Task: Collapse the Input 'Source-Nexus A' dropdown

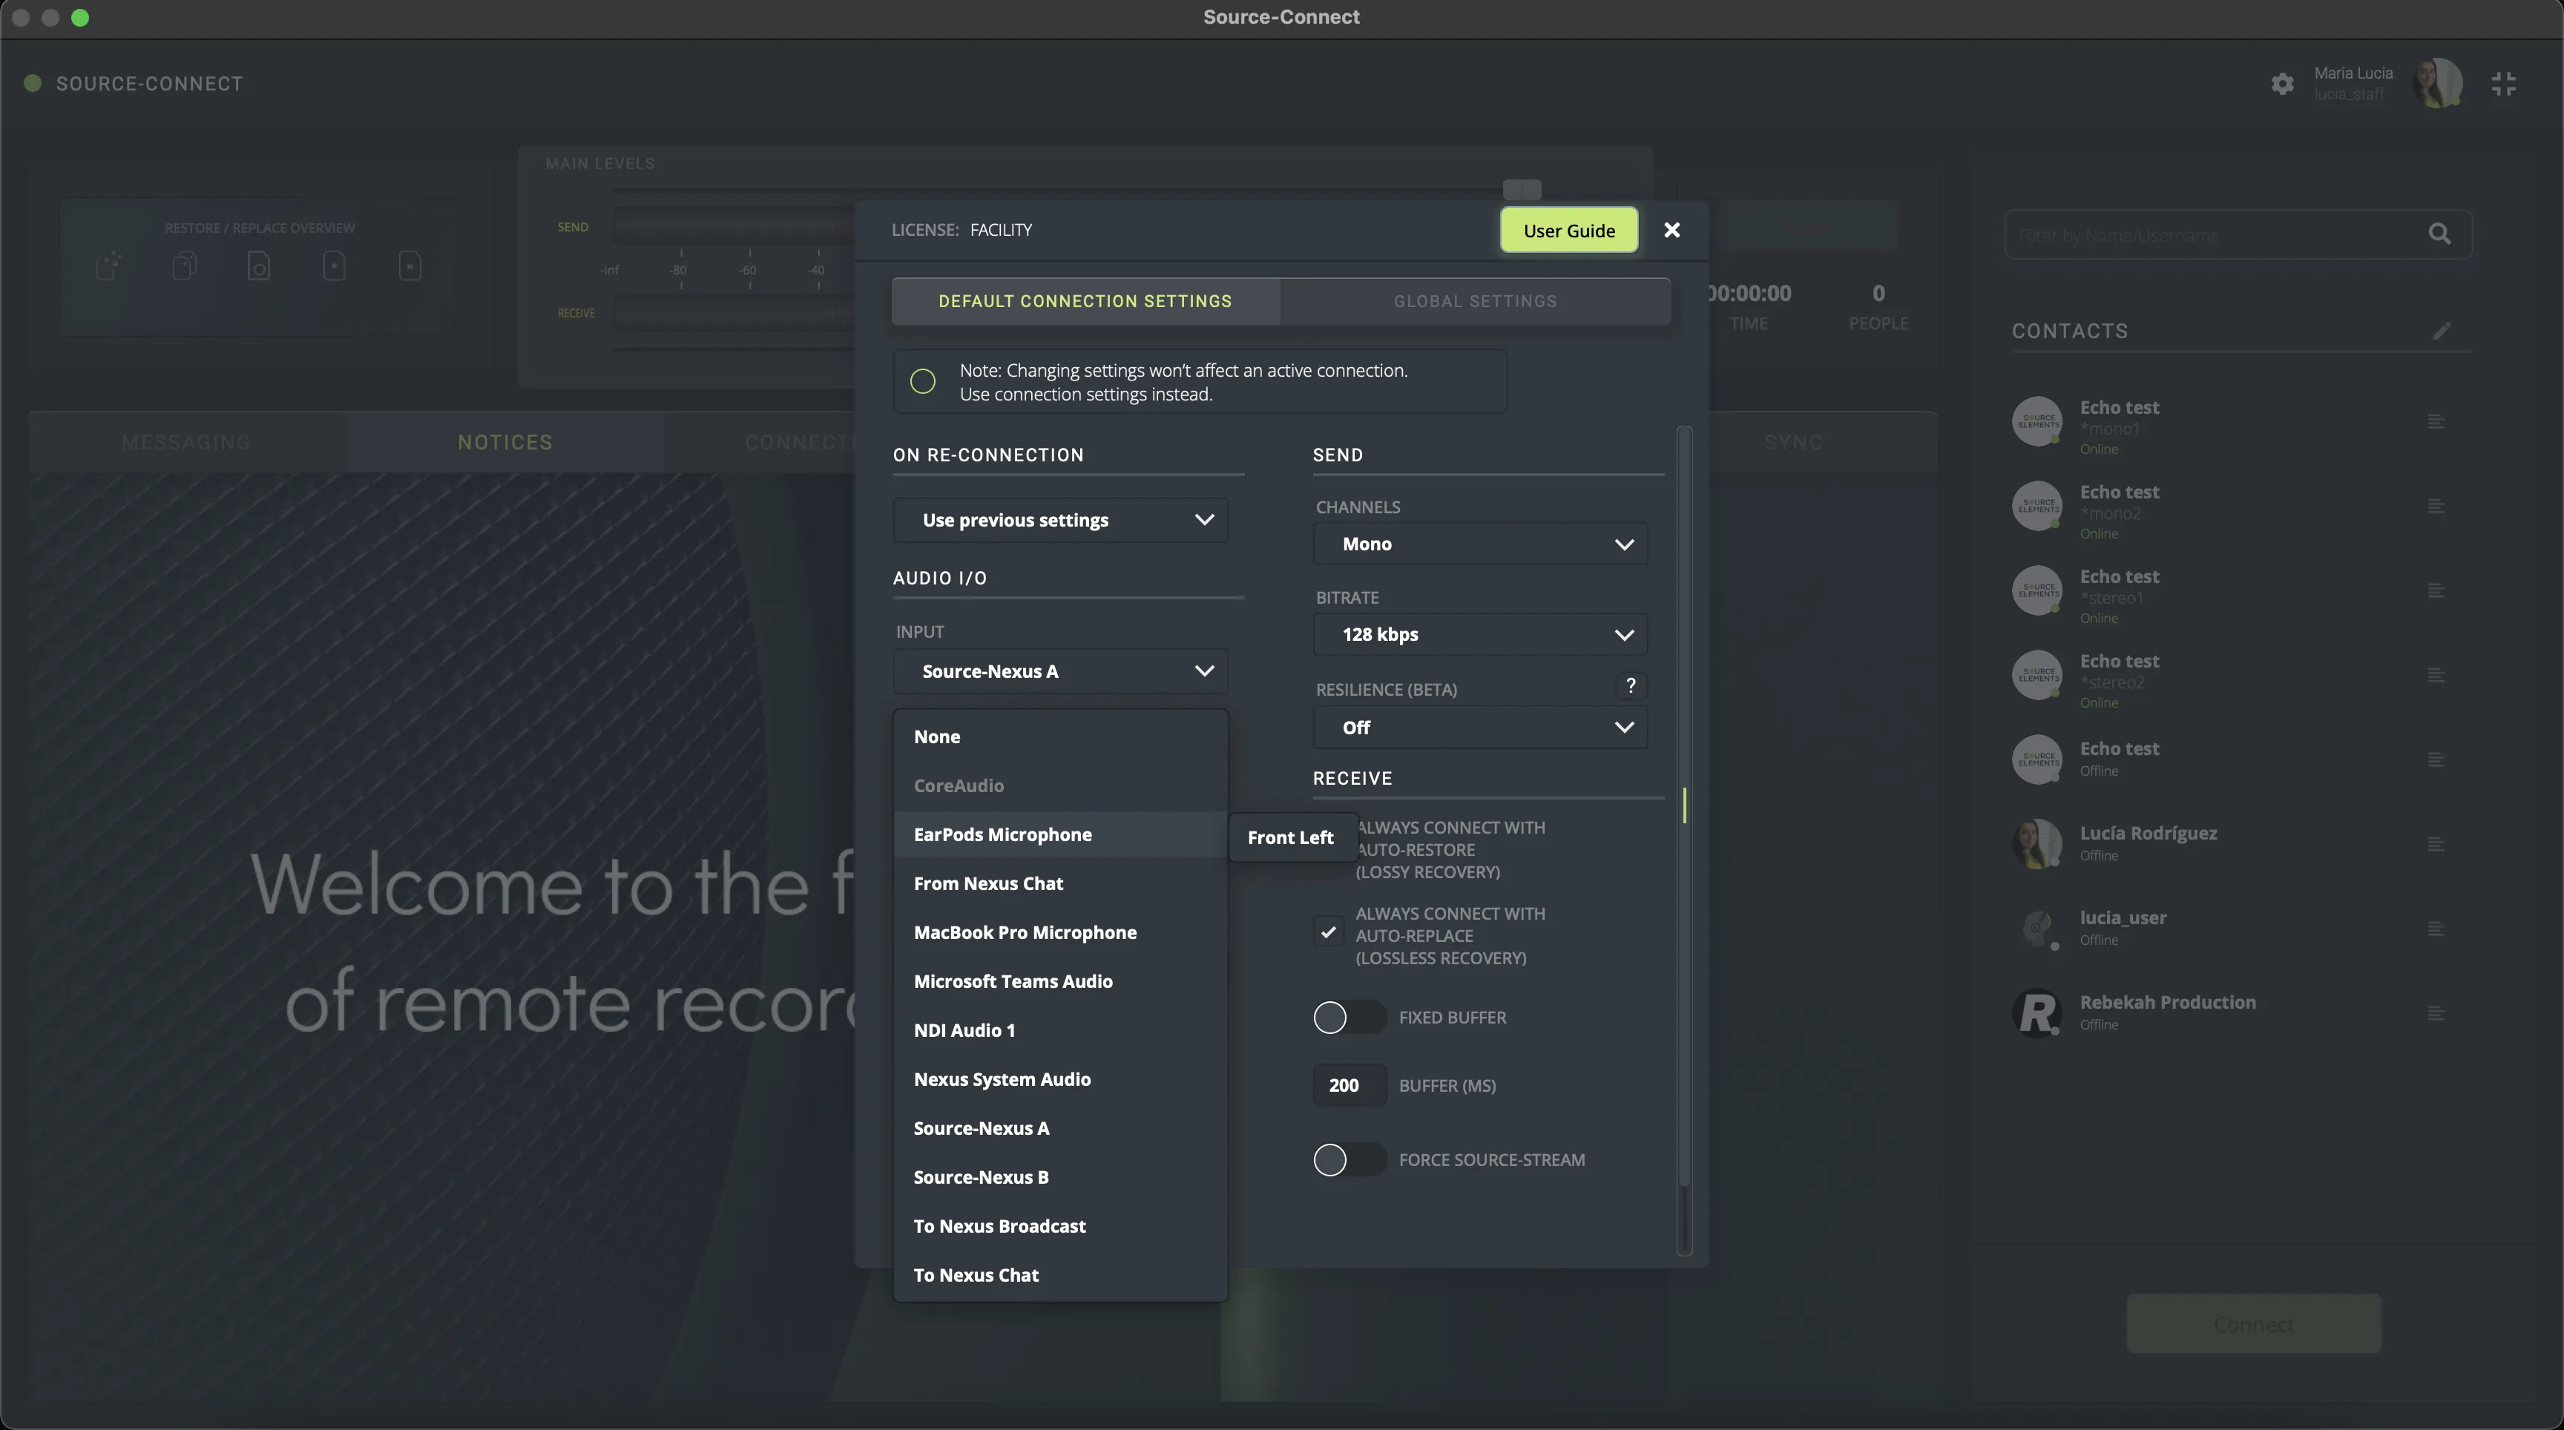Action: (x=1061, y=672)
